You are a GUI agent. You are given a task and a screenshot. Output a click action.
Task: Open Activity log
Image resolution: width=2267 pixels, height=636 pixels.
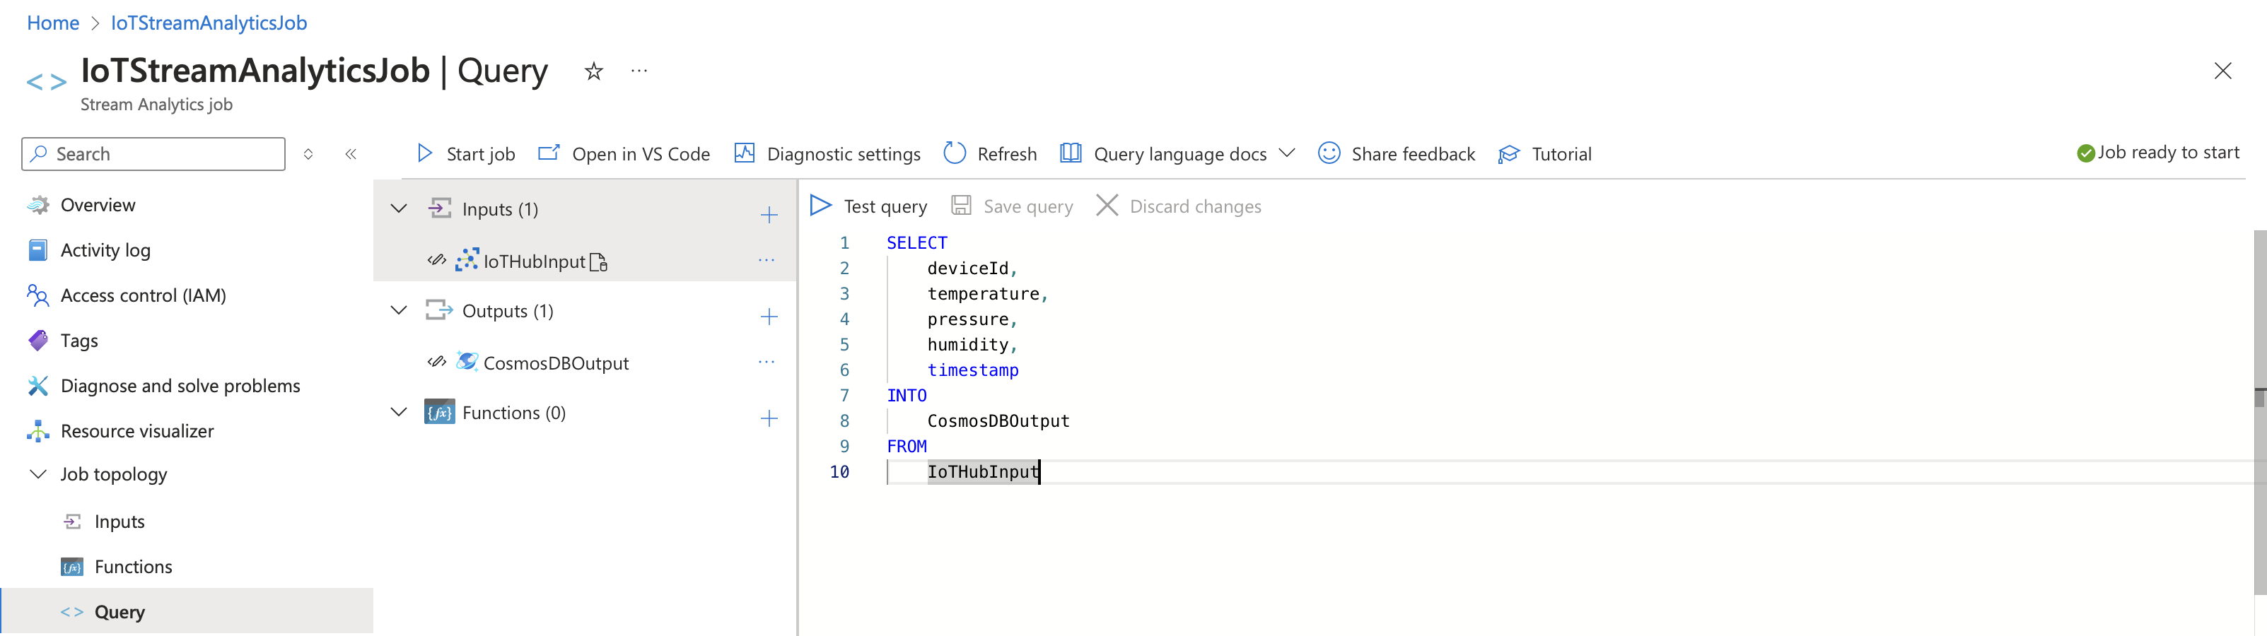pyautogui.click(x=105, y=250)
